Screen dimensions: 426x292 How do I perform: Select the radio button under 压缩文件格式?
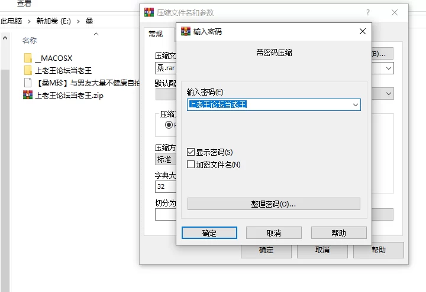pyautogui.click(x=169, y=125)
